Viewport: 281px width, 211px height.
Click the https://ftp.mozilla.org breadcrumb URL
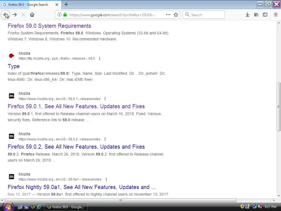tap(57, 59)
